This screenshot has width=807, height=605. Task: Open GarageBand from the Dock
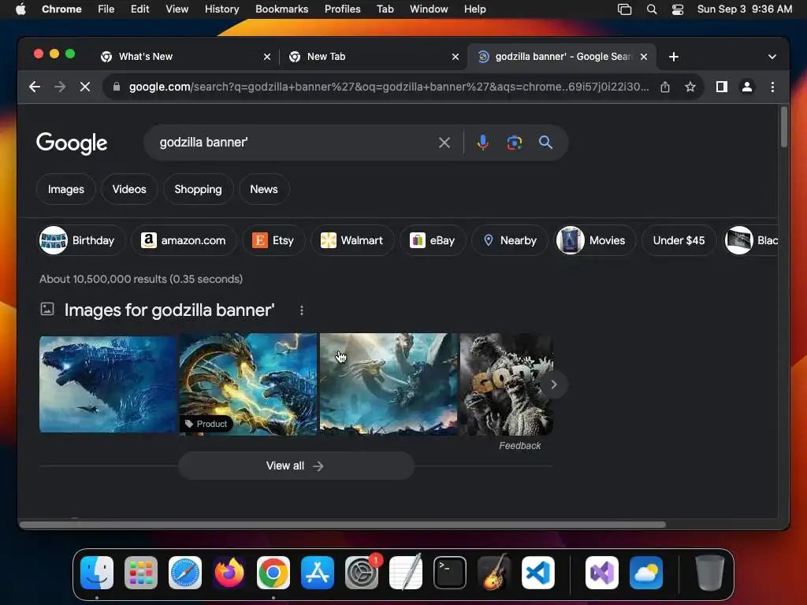494,573
